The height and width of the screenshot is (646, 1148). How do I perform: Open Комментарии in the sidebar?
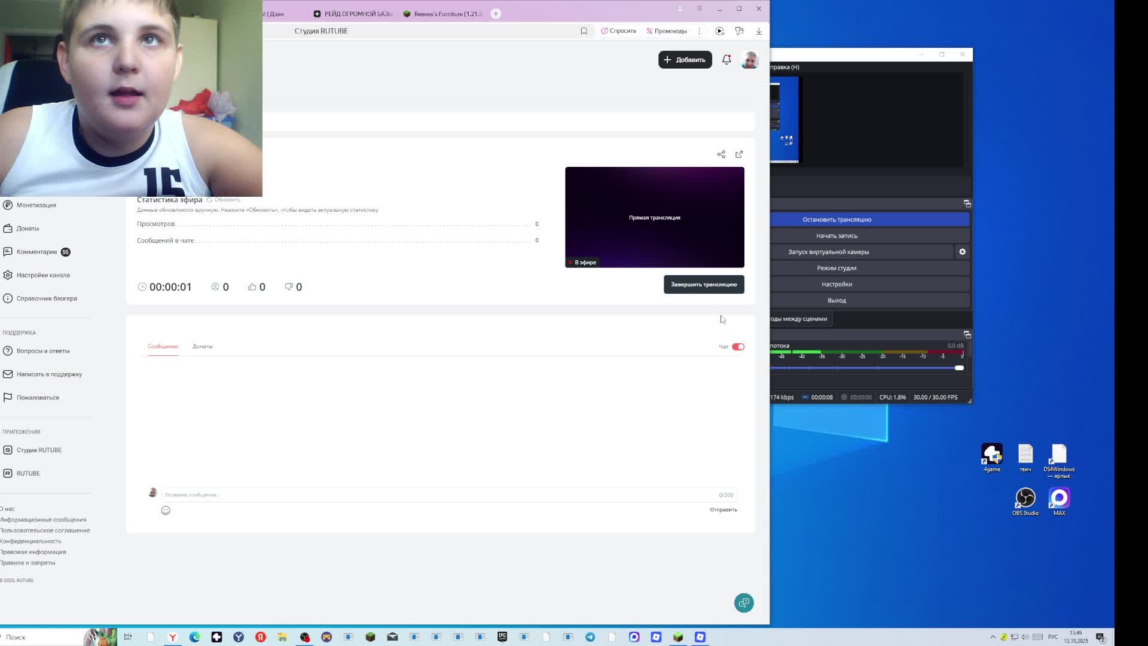pyautogui.click(x=37, y=252)
